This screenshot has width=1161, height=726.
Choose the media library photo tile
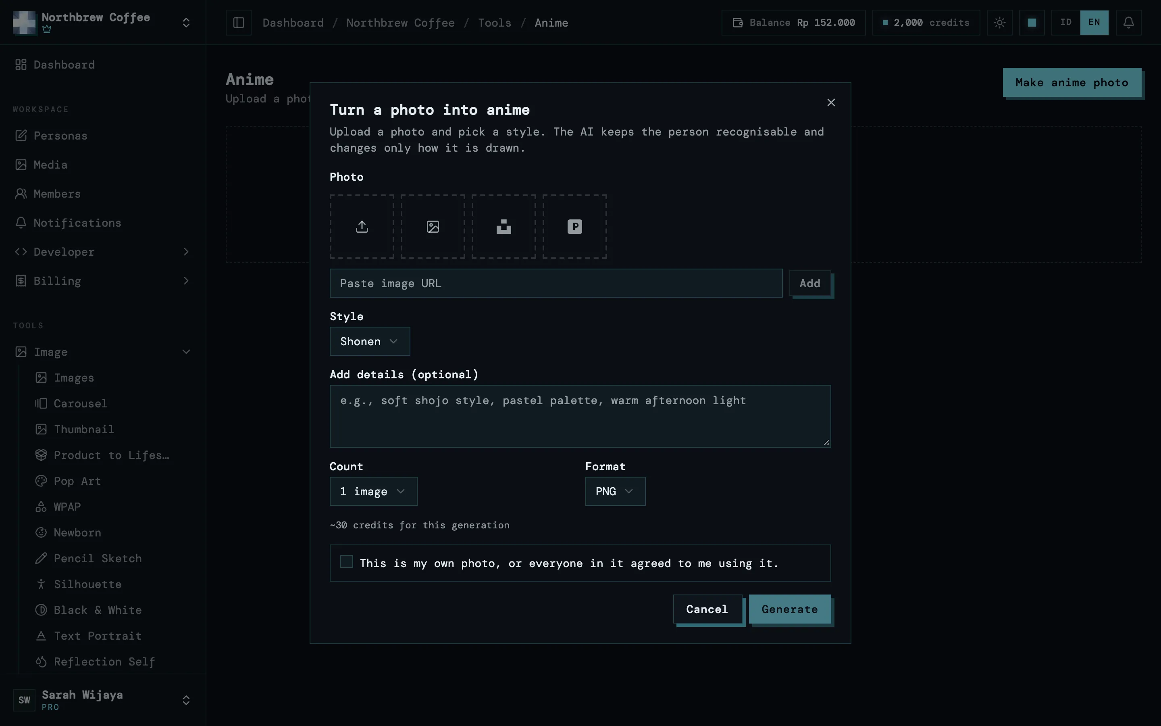pyautogui.click(x=433, y=227)
